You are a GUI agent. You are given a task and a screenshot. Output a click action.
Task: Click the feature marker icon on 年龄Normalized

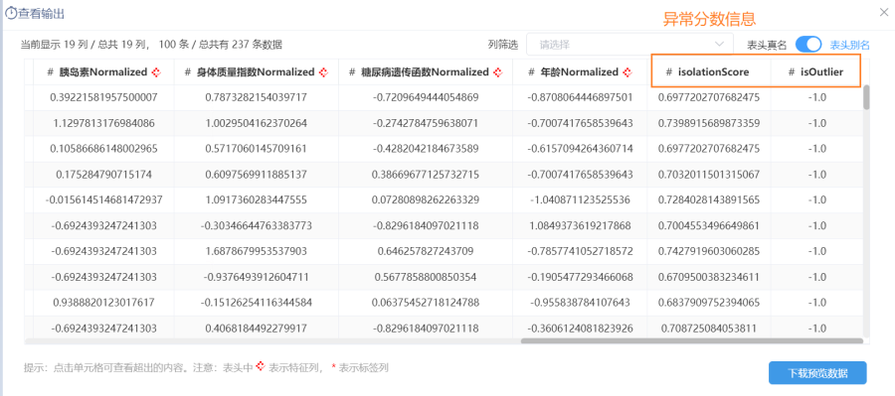(x=627, y=72)
